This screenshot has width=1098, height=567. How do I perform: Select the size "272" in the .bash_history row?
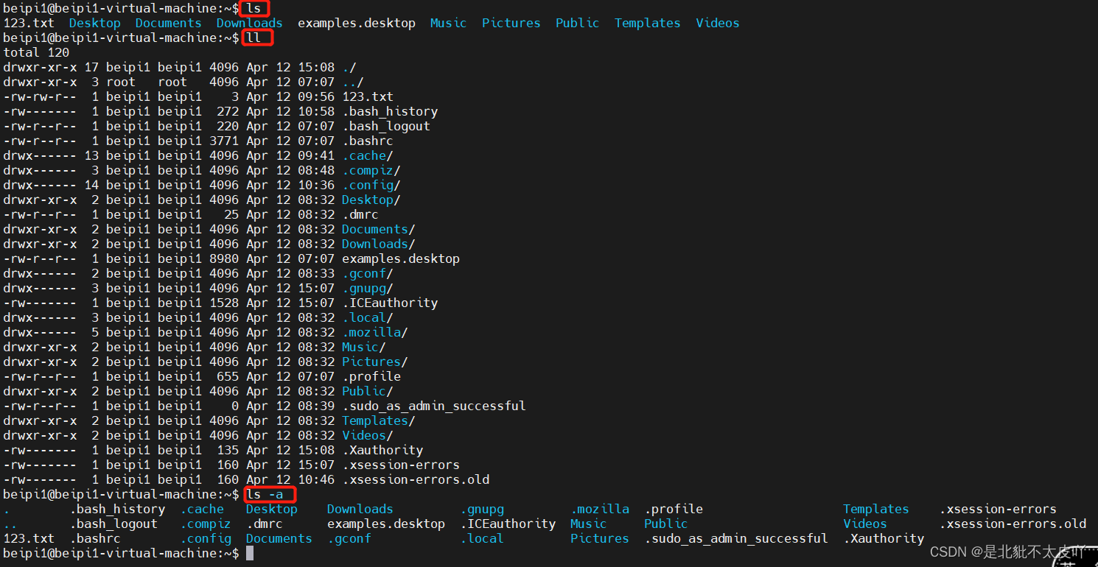click(228, 111)
